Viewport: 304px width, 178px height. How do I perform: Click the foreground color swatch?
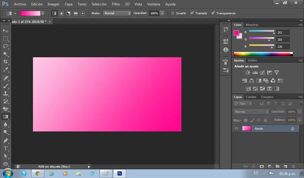point(236,33)
